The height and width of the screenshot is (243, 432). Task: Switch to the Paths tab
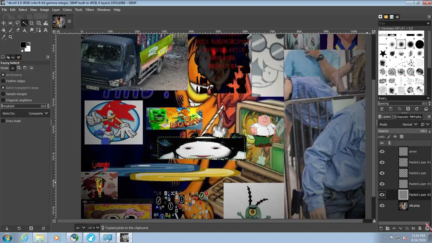pyautogui.click(x=416, y=117)
